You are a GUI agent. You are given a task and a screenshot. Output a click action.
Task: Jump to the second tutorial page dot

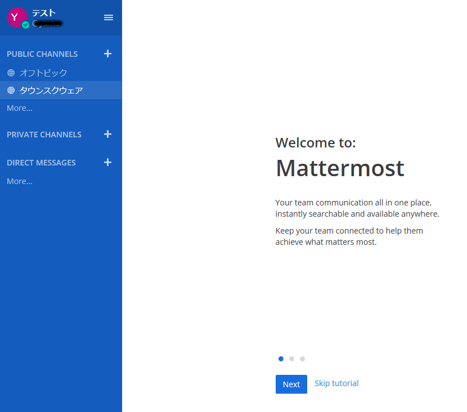[291, 359]
